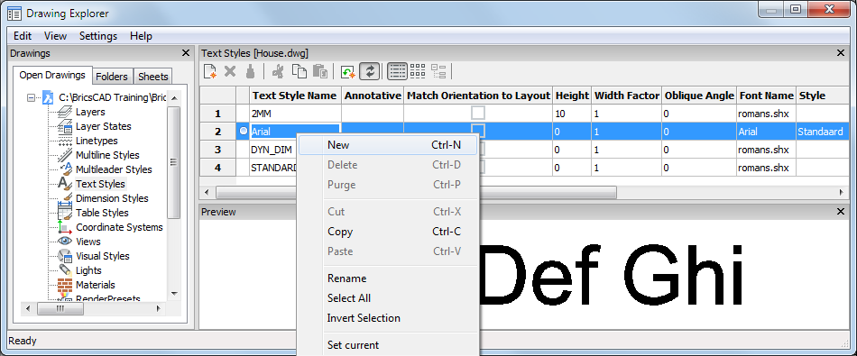Click the Copy toolbar icon
Viewport: 857px width, 356px height.
coord(299,71)
